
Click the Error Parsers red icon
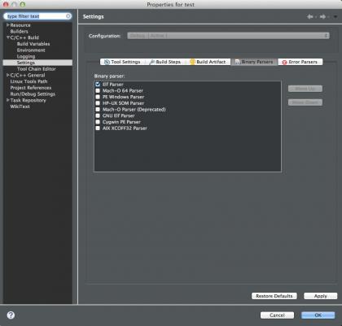(x=284, y=63)
